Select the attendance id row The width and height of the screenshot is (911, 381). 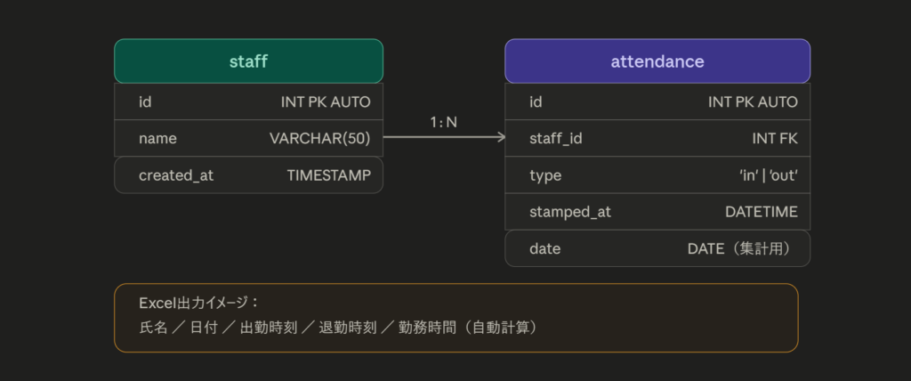coord(657,101)
